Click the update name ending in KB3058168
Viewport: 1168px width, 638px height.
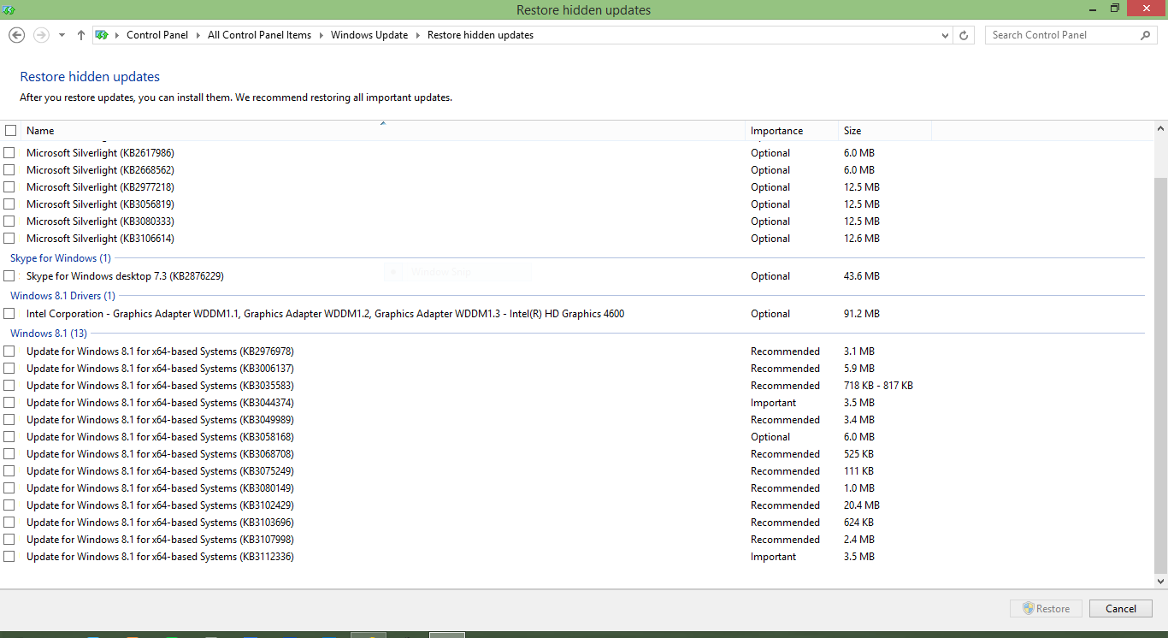pos(160,436)
